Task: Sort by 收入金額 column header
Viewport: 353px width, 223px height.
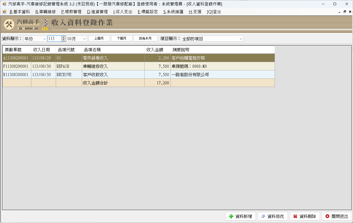Action: [x=157, y=50]
